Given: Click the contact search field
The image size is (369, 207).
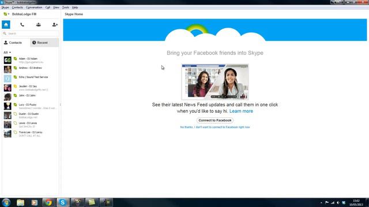Looking at the screenshot, I should [x=31, y=33].
